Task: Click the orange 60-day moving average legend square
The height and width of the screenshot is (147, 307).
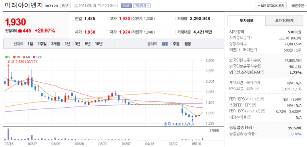Action: (24, 57)
